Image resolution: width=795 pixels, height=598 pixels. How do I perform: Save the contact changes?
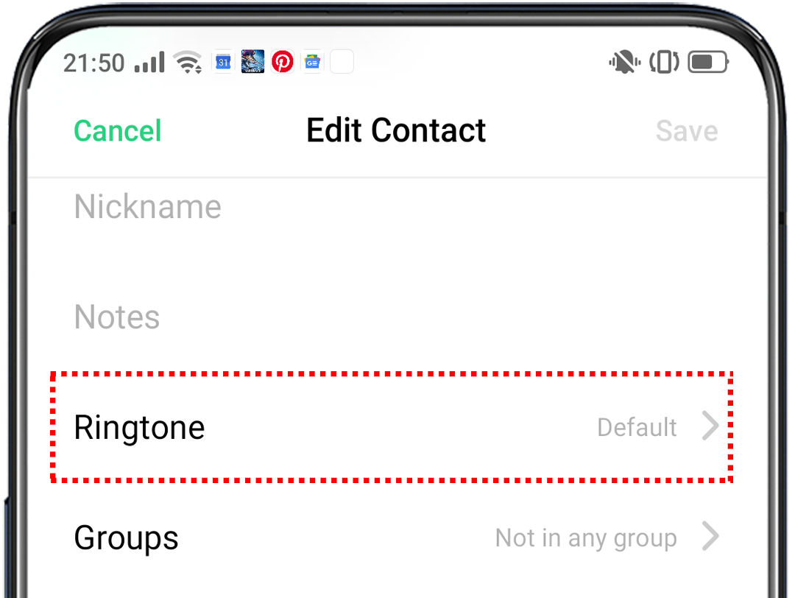tap(686, 131)
